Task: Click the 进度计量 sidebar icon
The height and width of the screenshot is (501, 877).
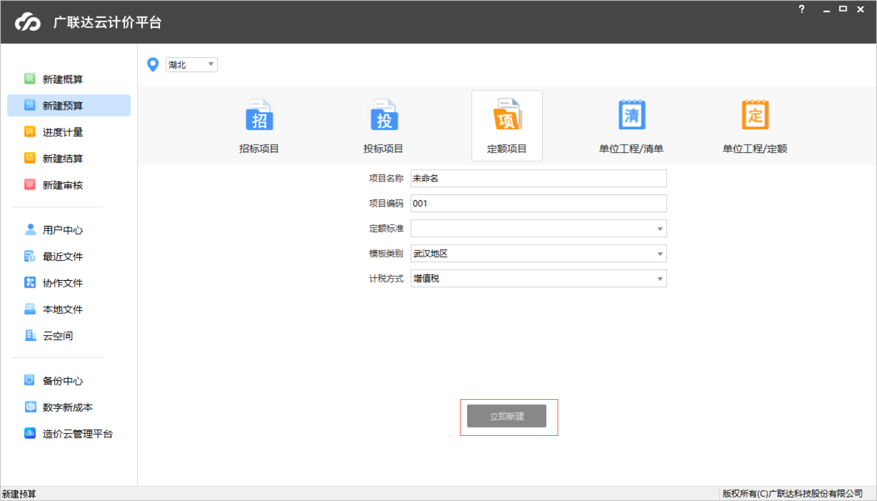Action: pos(30,132)
